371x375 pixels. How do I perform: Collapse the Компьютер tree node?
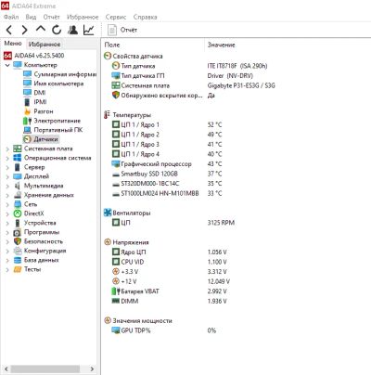click(x=7, y=65)
